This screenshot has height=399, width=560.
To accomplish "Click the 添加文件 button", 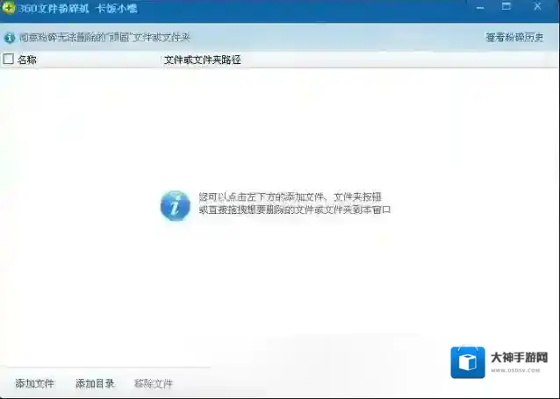I will [34, 384].
